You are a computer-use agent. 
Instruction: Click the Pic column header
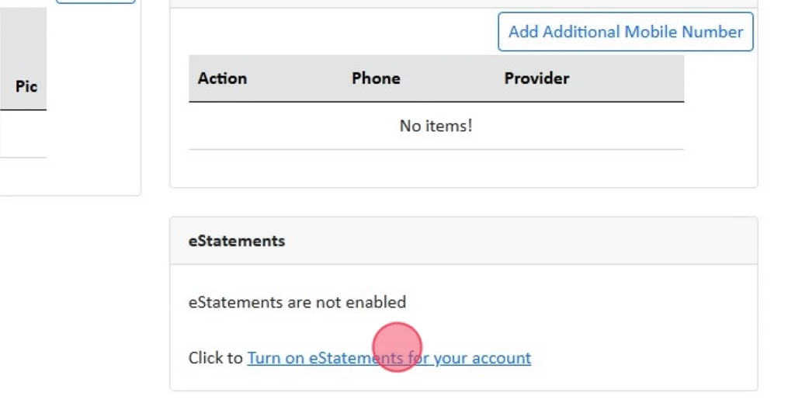[26, 86]
